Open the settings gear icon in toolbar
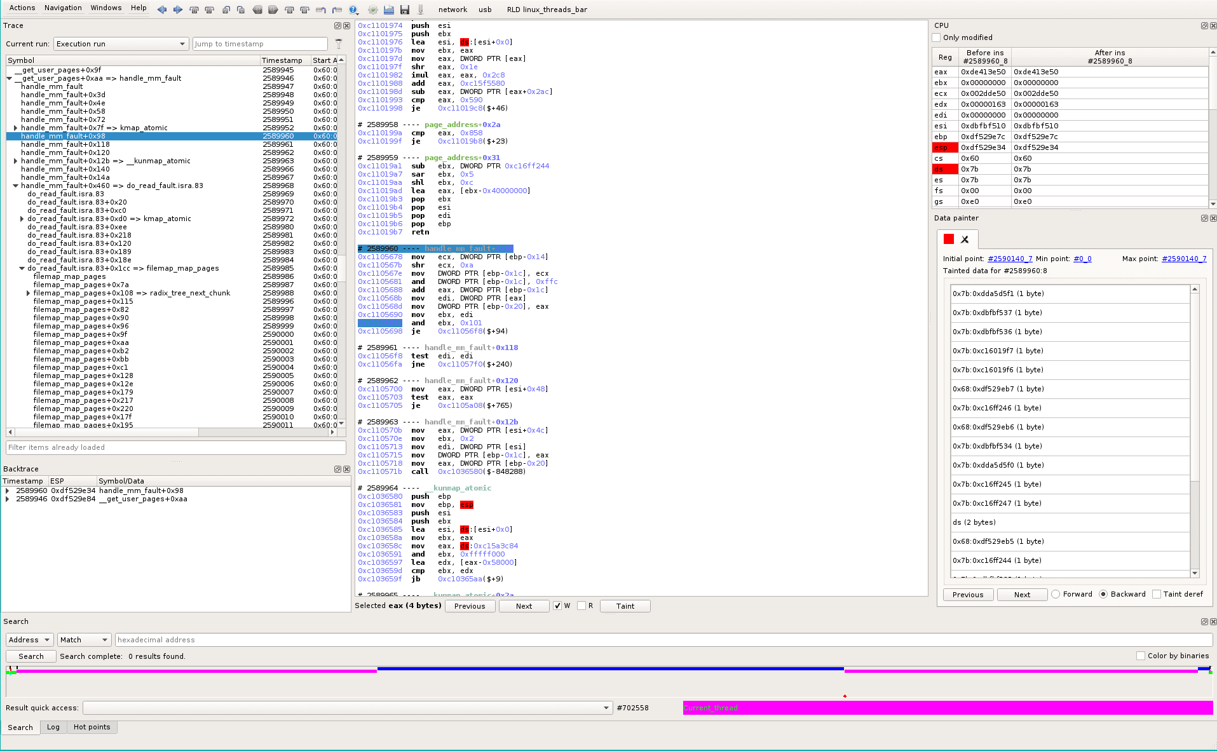This screenshot has width=1217, height=751. coord(372,10)
